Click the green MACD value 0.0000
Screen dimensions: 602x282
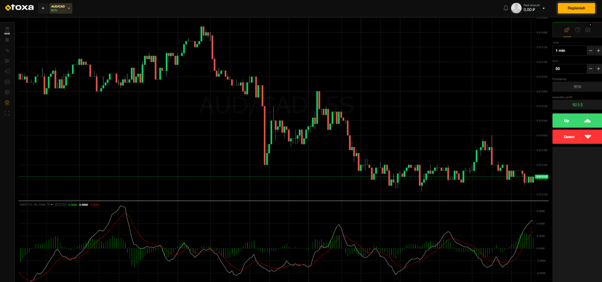point(73,205)
